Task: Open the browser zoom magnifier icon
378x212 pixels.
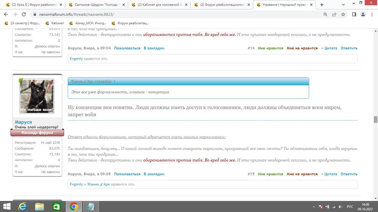Action: 325,14
